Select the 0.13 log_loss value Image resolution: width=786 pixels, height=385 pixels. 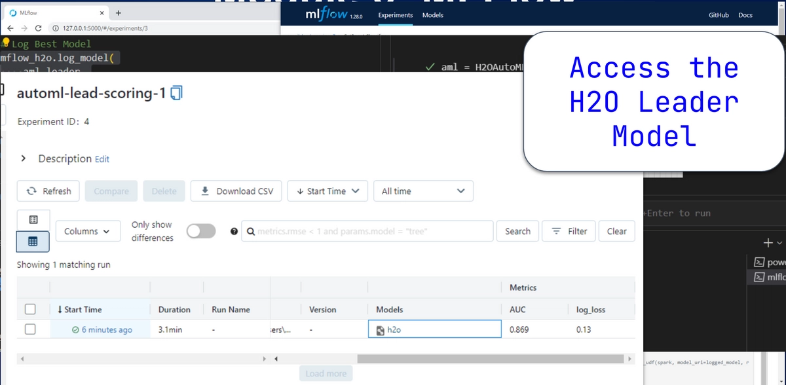(584, 330)
